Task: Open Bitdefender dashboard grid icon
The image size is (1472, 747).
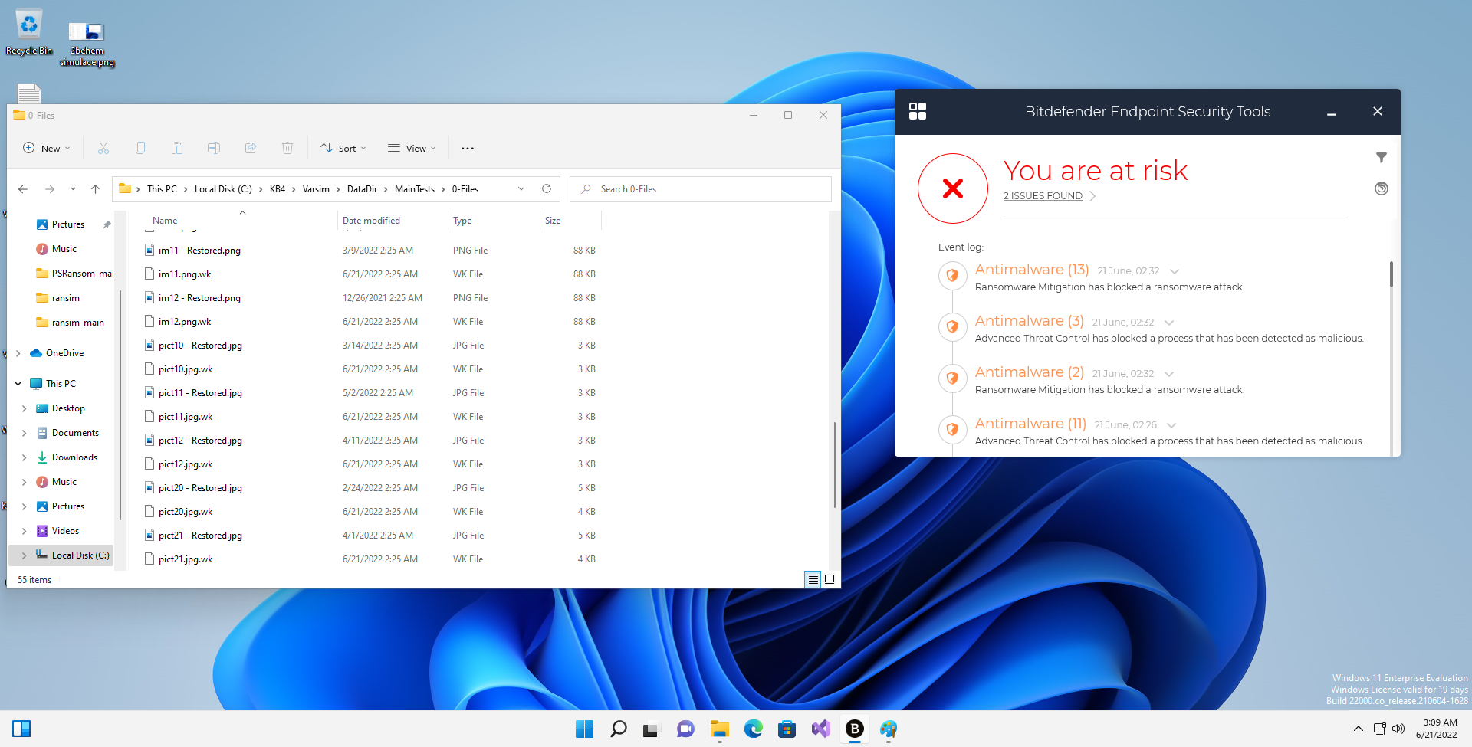Action: 918,111
